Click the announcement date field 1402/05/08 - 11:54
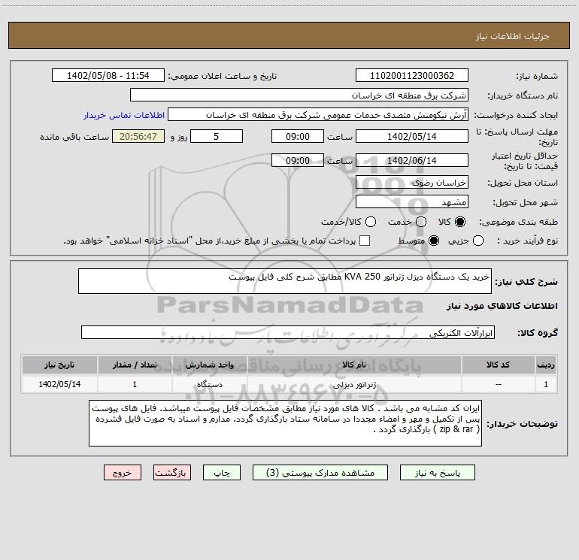This screenshot has height=560, width=579. (x=108, y=75)
